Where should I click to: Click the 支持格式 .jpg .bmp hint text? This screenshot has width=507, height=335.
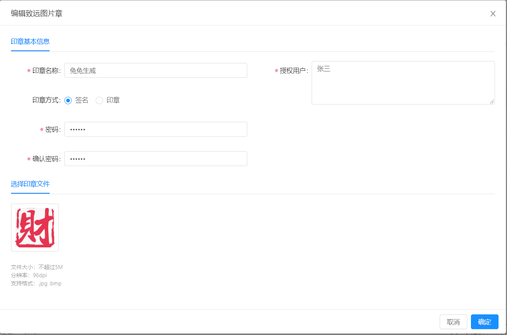pyautogui.click(x=36, y=283)
